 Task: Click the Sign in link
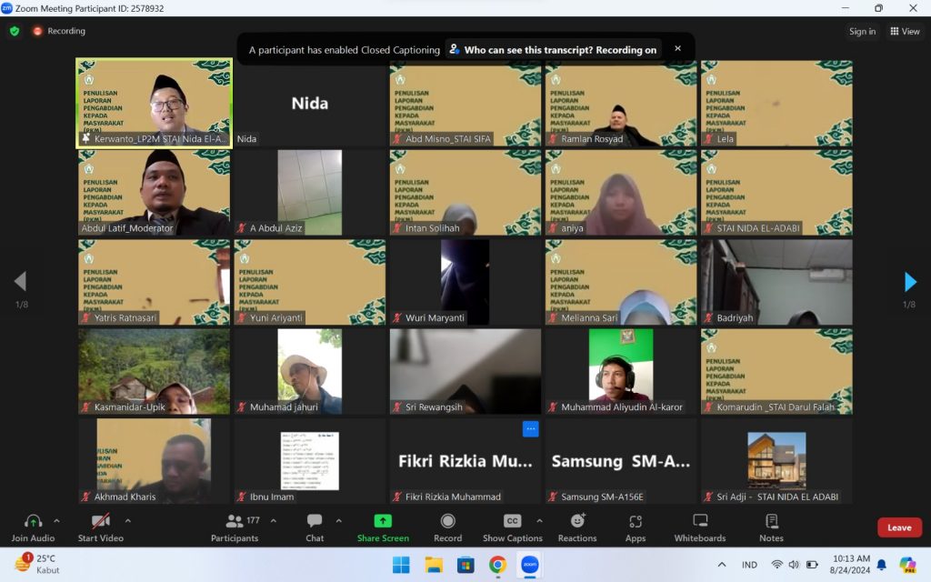coord(862,31)
